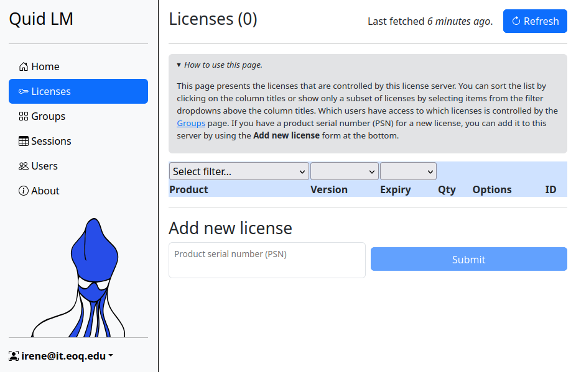Submit the new license form
This screenshot has height=372, width=576.
(468, 260)
